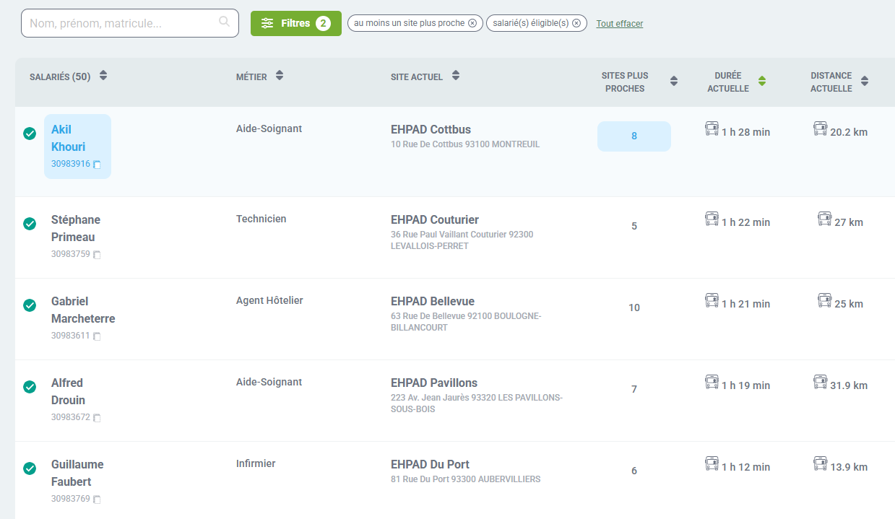This screenshot has width=895, height=519.
Task: Click the Technicien job cell
Action: [x=261, y=219]
